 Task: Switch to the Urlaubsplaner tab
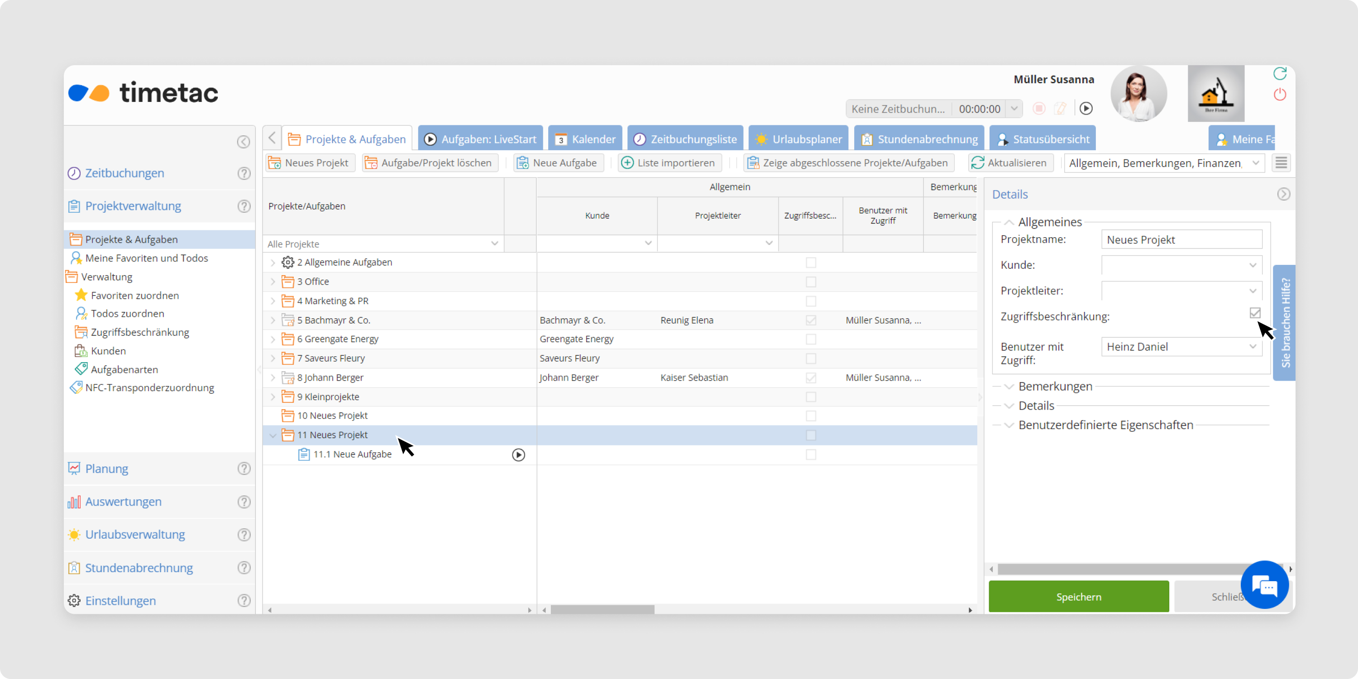(x=798, y=139)
